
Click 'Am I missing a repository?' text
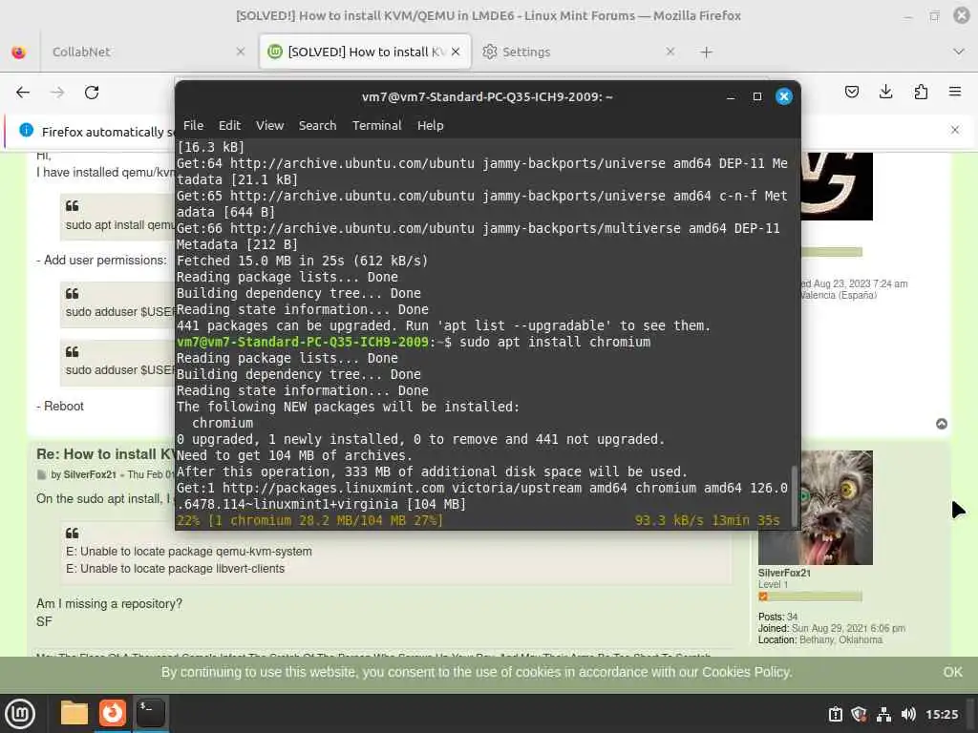coord(109,603)
